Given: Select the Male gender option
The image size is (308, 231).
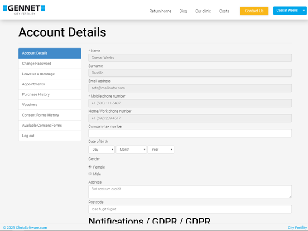Looking at the screenshot, I should (90, 174).
